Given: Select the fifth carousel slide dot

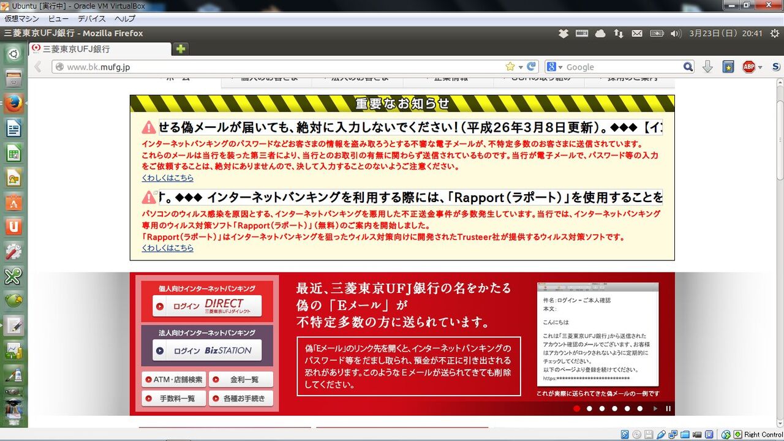Looking at the screenshot, I should (x=627, y=409).
